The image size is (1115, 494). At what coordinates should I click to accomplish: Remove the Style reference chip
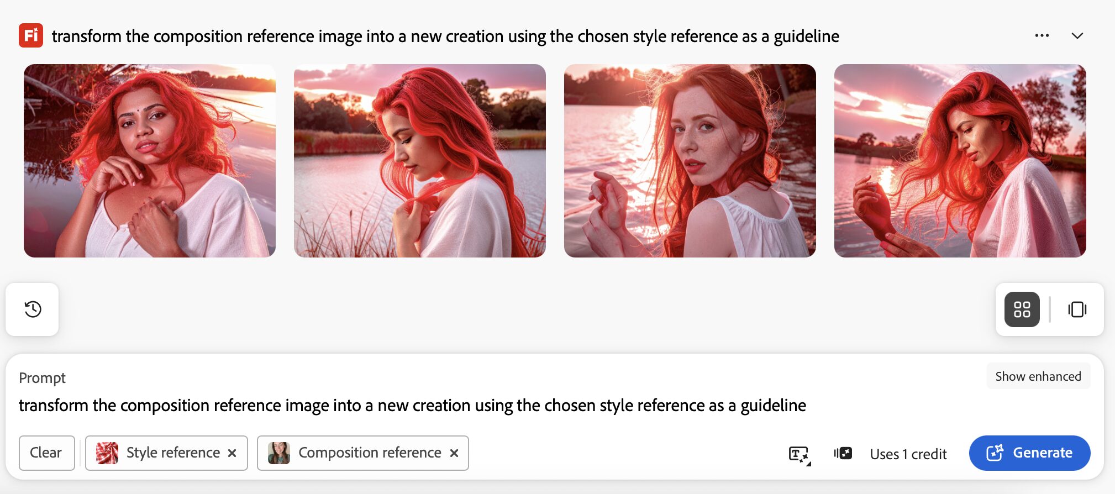click(233, 453)
